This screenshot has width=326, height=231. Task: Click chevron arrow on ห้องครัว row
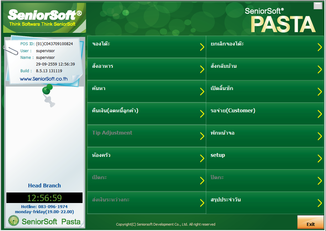pos(202,158)
